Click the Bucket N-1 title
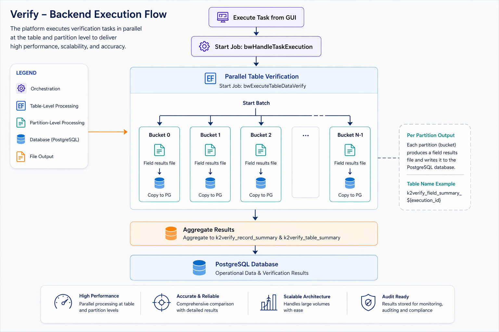499x332 pixels. coord(350,135)
